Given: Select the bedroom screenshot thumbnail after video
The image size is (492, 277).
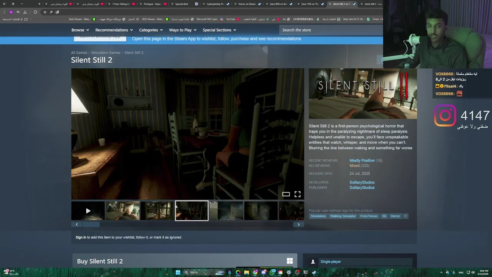Looking at the screenshot, I should click(x=123, y=211).
